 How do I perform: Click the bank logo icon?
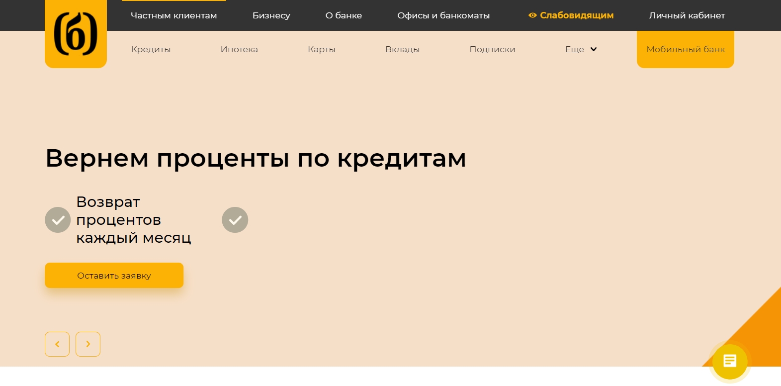click(x=76, y=34)
